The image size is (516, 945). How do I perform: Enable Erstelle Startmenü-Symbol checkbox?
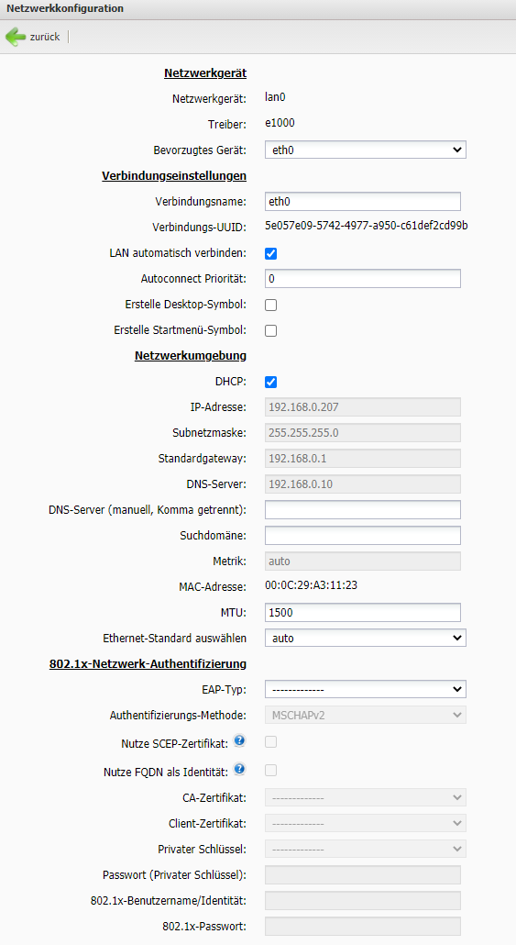point(271,330)
